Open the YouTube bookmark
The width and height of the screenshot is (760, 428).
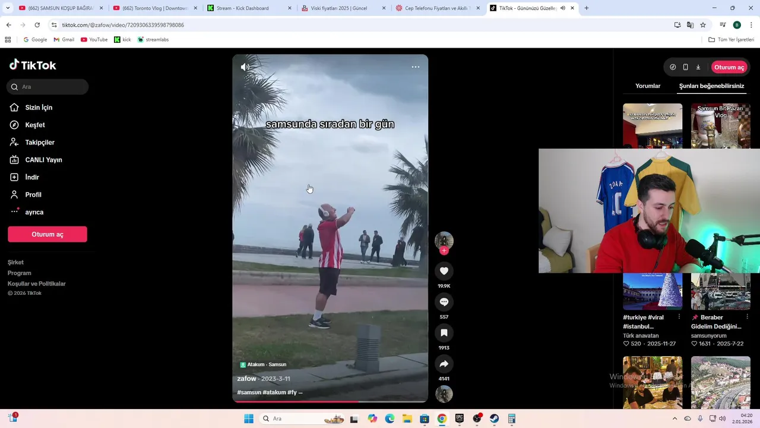[94, 40]
